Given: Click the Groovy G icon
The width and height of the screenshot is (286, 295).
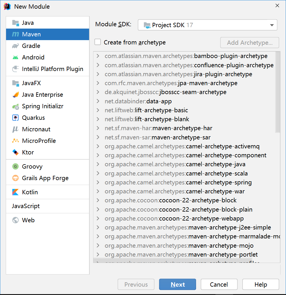Looking at the screenshot, I should pyautogui.click(x=15, y=167).
